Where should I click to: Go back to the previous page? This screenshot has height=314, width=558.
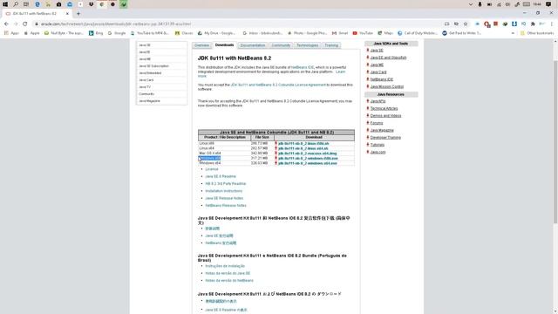[6, 24]
